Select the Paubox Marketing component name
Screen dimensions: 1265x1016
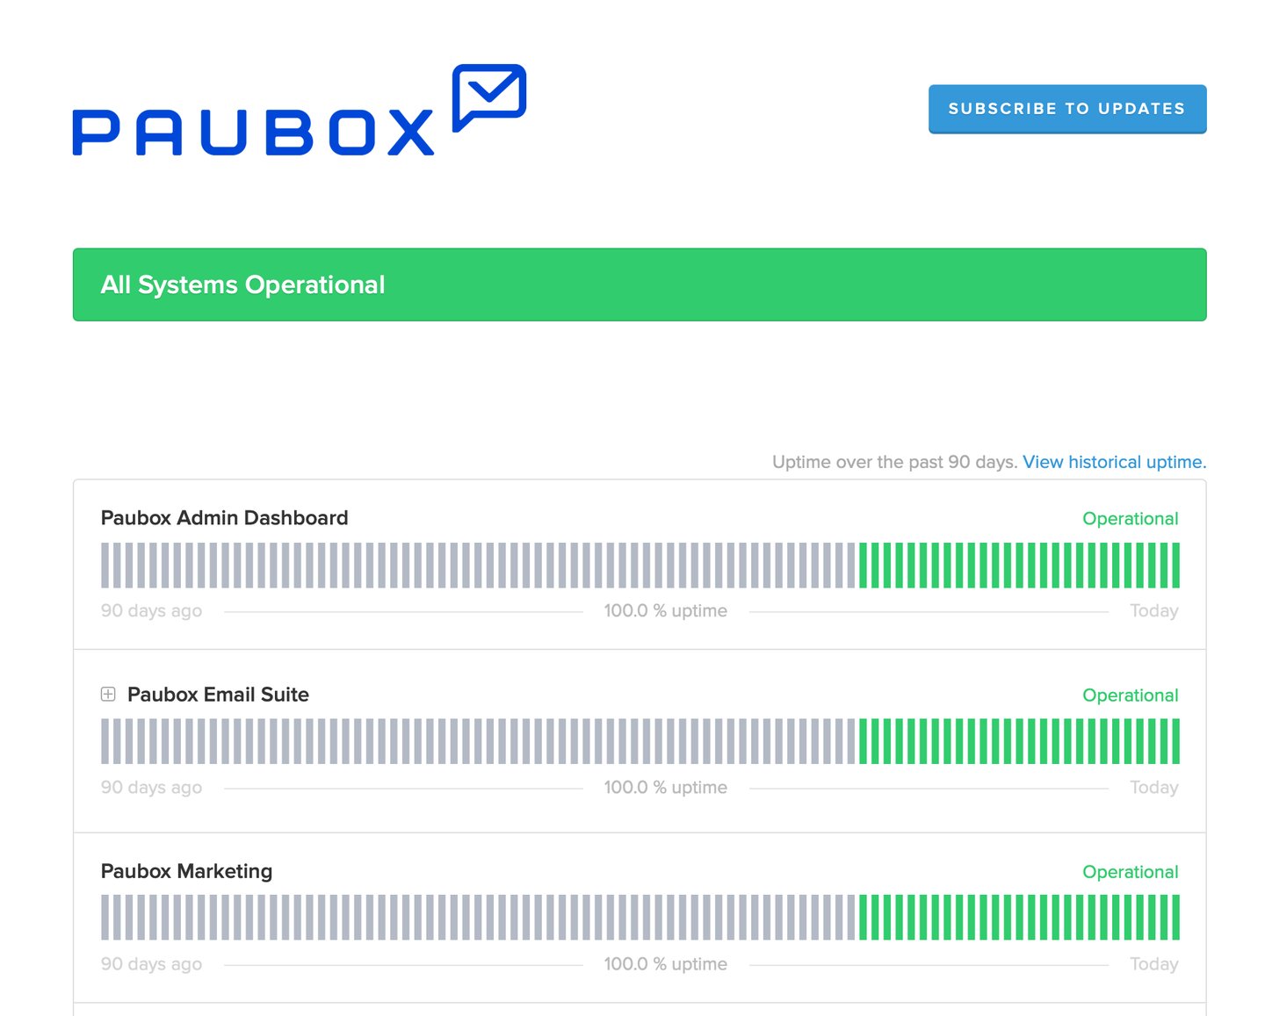coord(186,872)
